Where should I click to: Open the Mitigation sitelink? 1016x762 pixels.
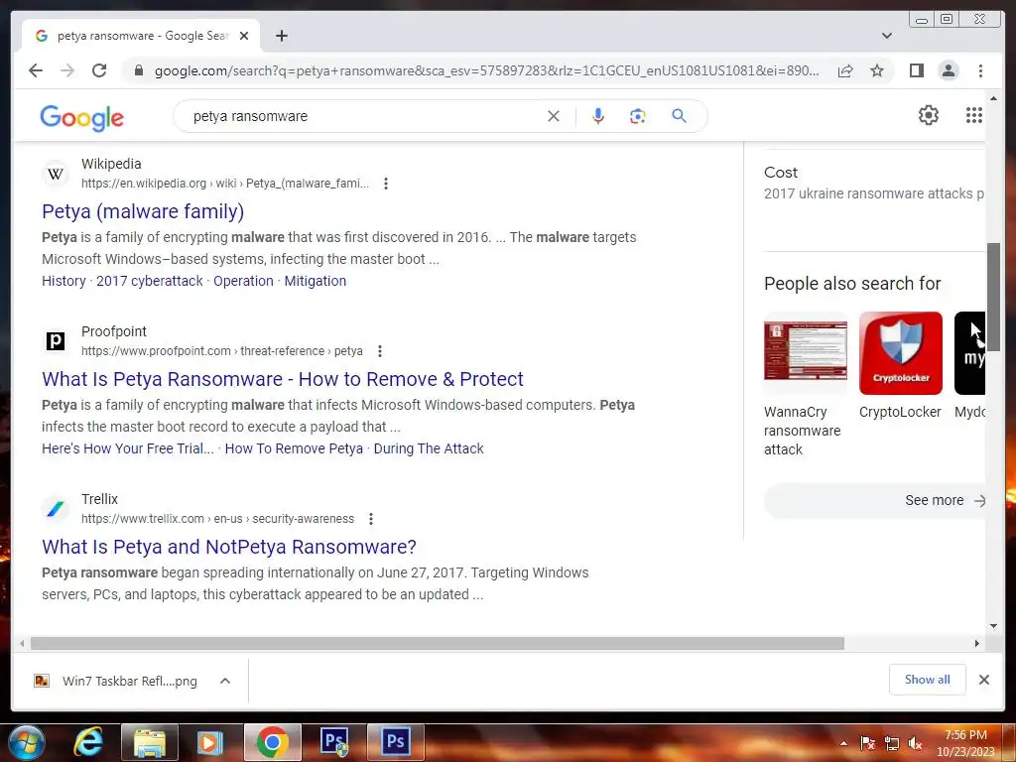coord(316,281)
